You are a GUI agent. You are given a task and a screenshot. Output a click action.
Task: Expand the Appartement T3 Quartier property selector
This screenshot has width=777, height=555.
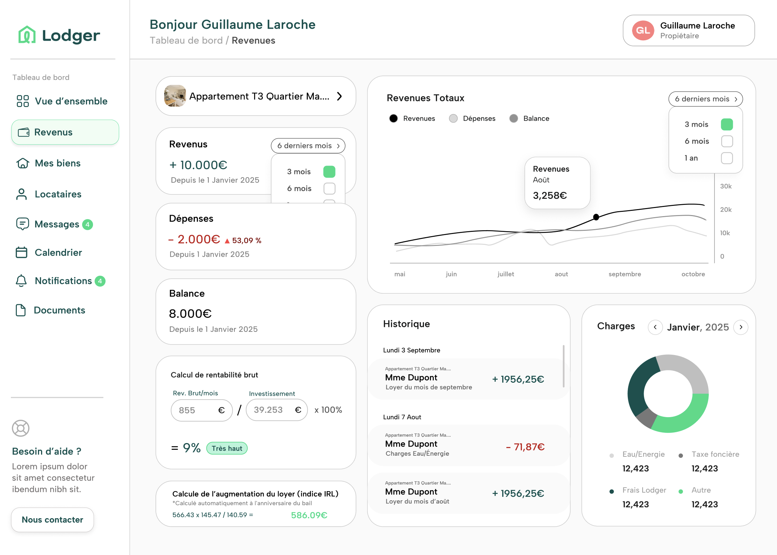(339, 96)
